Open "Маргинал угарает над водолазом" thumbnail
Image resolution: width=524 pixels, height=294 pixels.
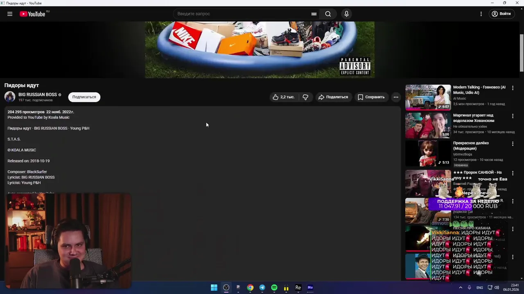[x=428, y=125]
